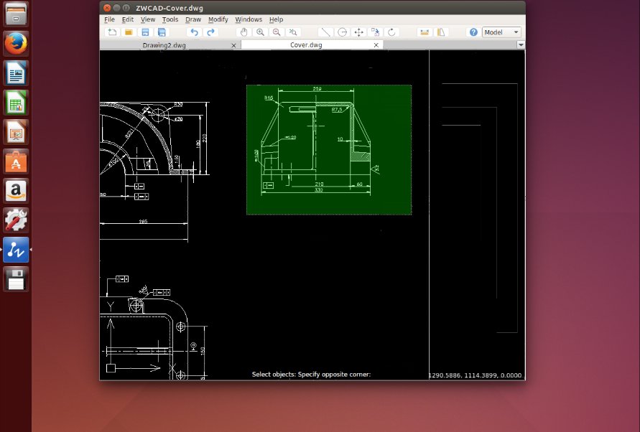Open the View menu
Screen dimensions: 640x432
[x=148, y=19]
